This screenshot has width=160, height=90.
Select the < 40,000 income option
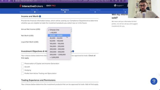[59, 32]
